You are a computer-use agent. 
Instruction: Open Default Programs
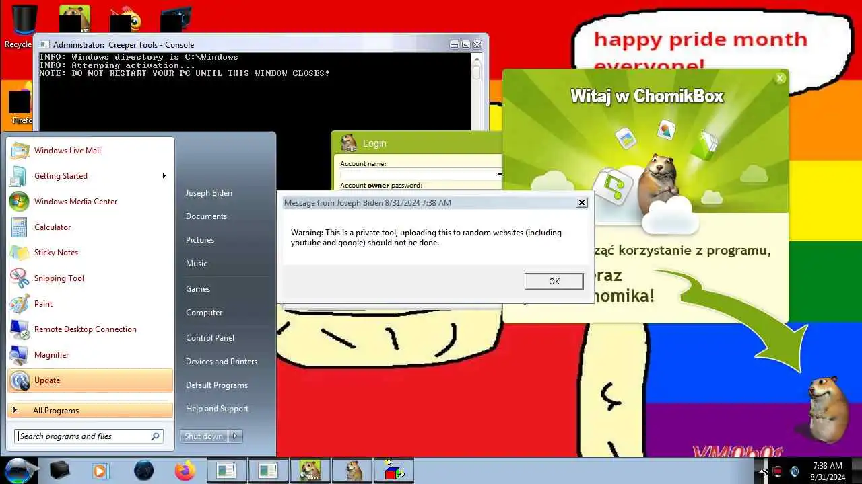point(217,385)
